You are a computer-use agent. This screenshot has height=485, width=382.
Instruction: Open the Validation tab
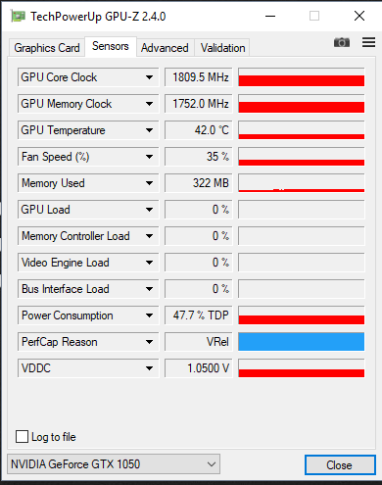(x=222, y=48)
